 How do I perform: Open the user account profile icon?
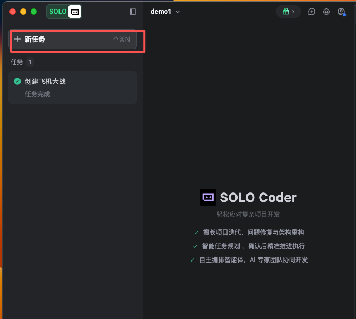point(341,12)
